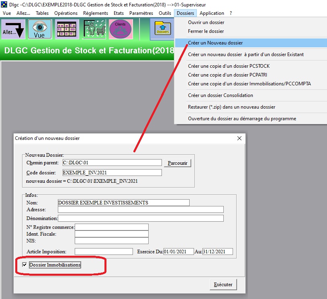Click the Dénomination input field
327x299 pixels.
pyautogui.click(x=141, y=218)
